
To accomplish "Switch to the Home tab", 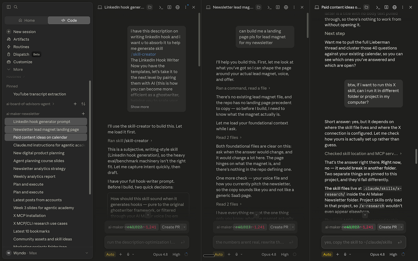I will point(26,20).
